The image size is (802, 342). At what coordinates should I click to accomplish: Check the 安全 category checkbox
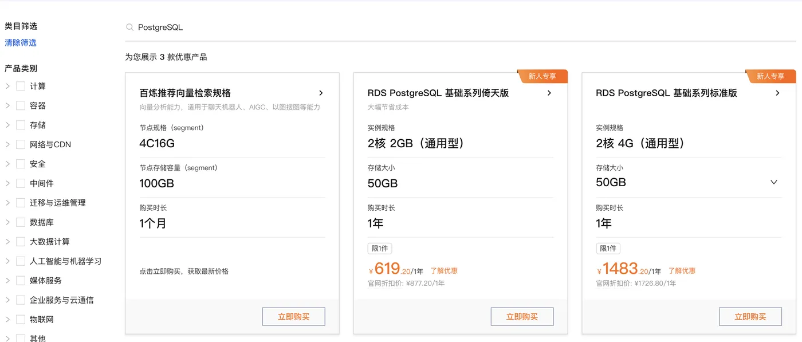point(20,163)
